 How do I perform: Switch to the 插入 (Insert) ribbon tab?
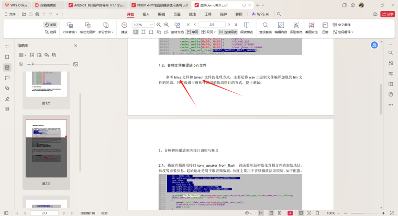pos(146,14)
